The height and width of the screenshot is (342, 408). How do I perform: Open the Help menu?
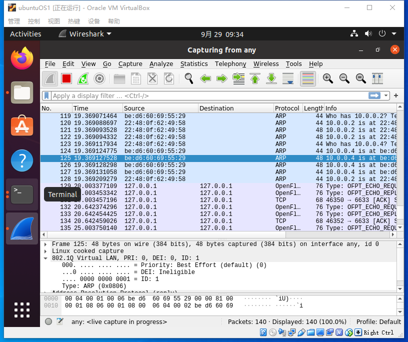point(316,64)
